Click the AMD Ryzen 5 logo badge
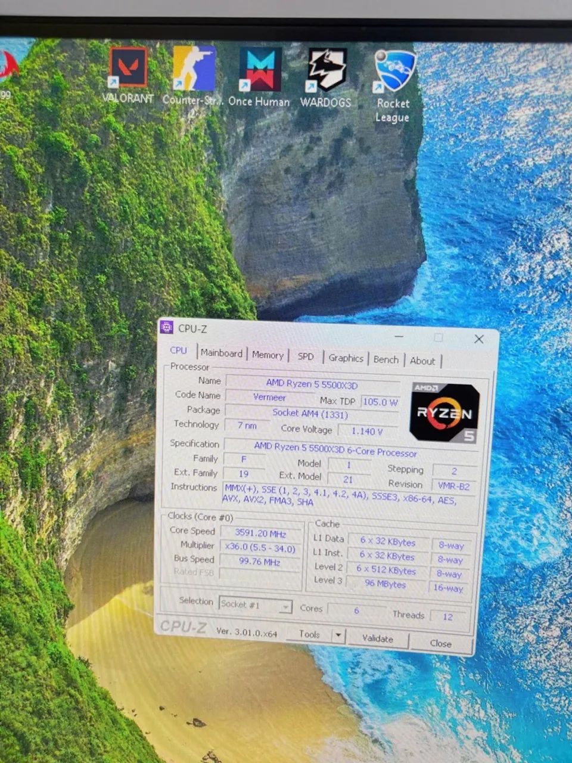This screenshot has width=572, height=763. click(444, 412)
